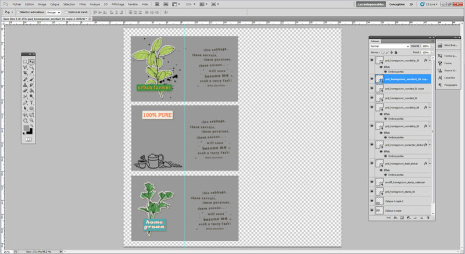The width and height of the screenshot is (465, 254).
Task: Open the CS Live dropdown
Action: 429,4
